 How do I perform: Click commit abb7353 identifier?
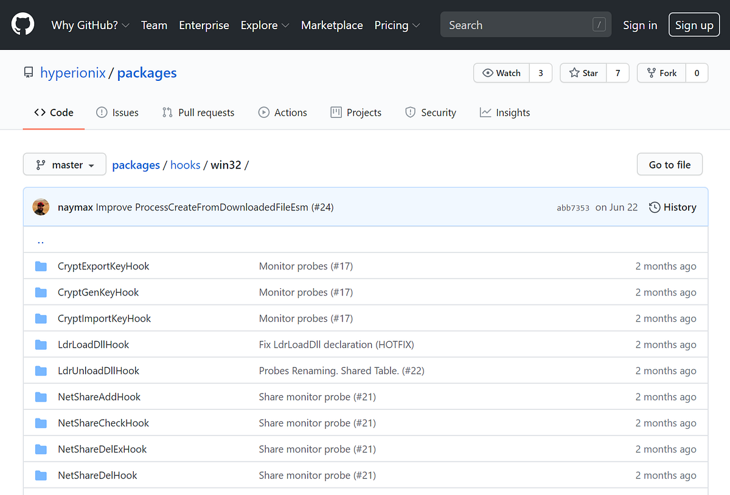click(x=573, y=207)
